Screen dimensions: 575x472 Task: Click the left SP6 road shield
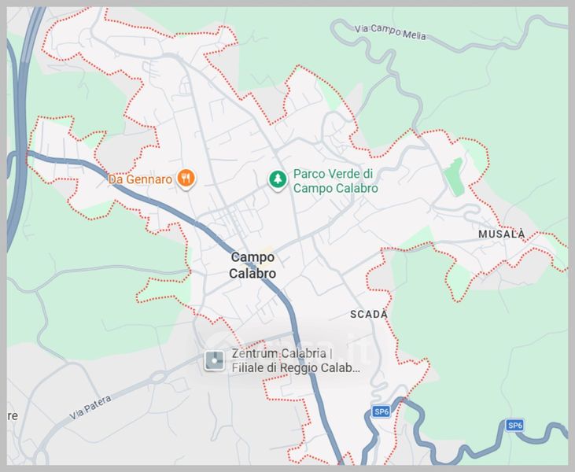coord(381,411)
